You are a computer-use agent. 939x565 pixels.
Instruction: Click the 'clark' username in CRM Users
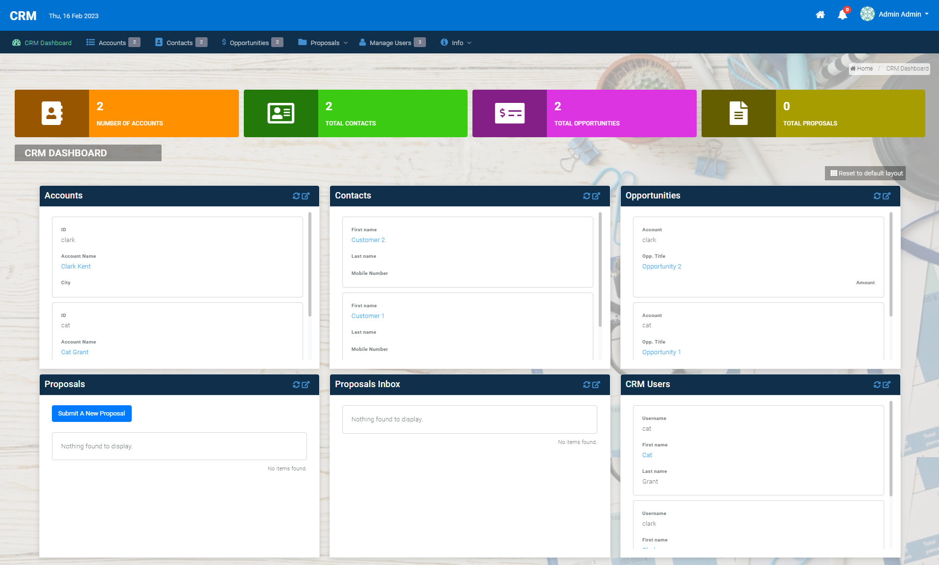[x=649, y=524]
